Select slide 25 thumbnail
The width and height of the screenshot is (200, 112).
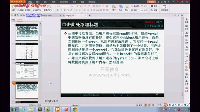tap(27, 71)
